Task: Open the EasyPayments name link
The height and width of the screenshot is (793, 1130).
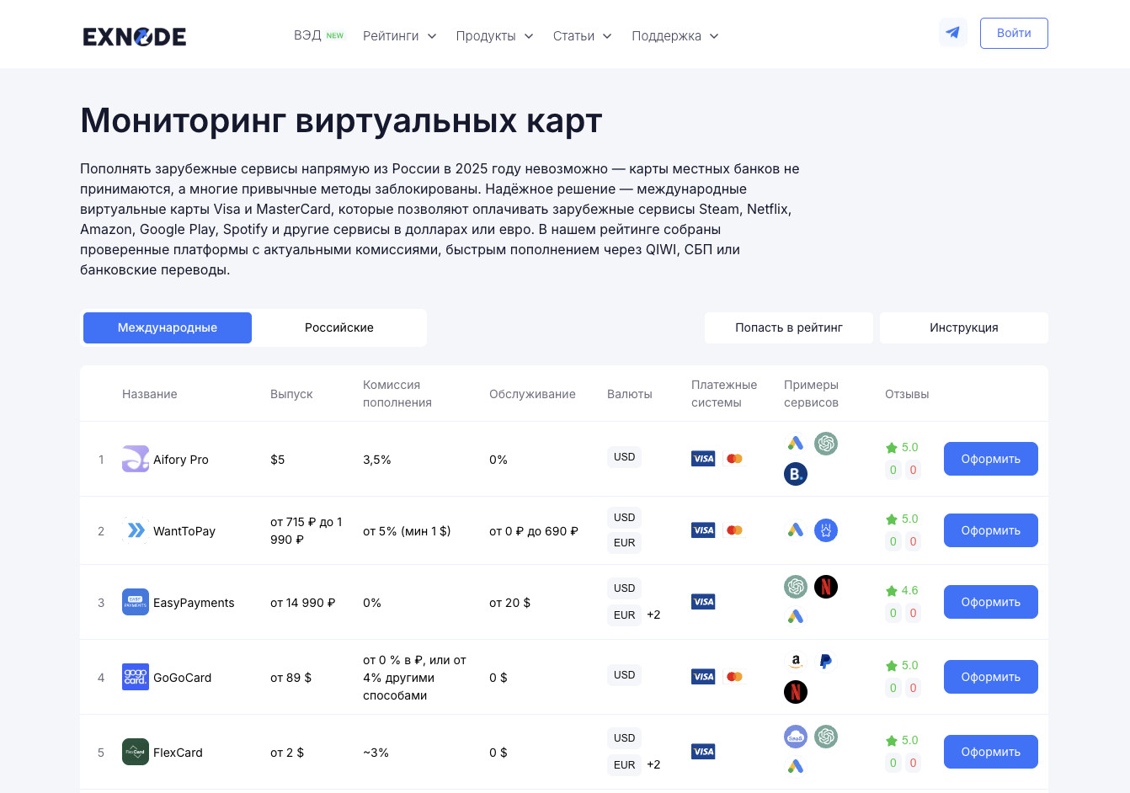Action: pyautogui.click(x=194, y=603)
